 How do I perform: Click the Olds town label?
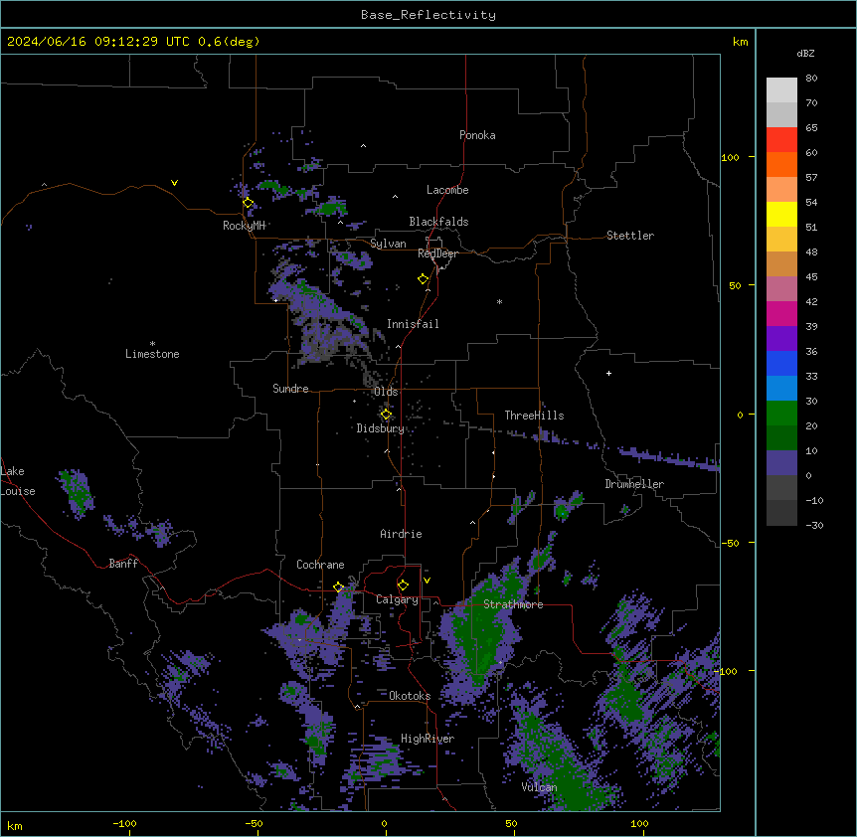386,392
